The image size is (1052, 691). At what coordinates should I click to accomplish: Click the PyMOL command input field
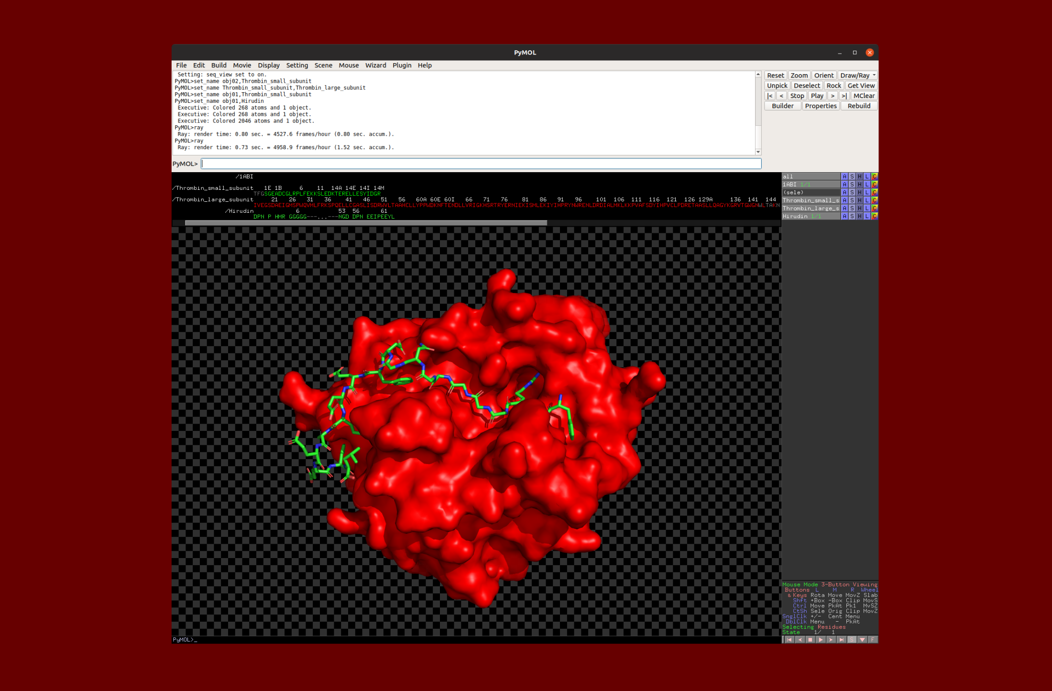tap(481, 164)
